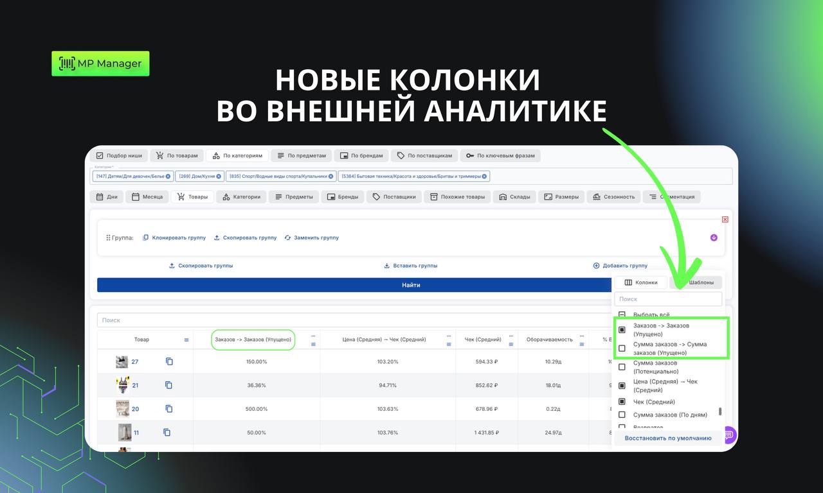The image size is (823, 493).
Task: Select the По брендам tab
Action: pyautogui.click(x=361, y=155)
